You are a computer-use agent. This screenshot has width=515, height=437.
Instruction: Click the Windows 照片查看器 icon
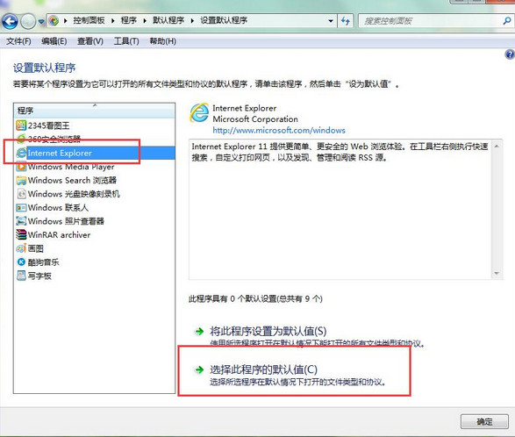[21, 221]
